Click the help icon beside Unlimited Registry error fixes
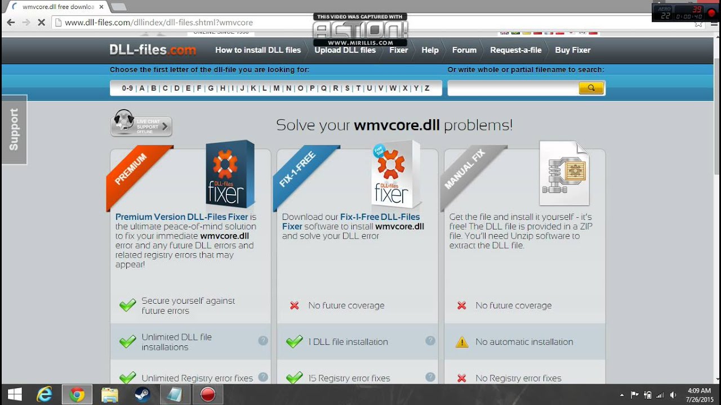This screenshot has width=721, height=405. pyautogui.click(x=263, y=377)
